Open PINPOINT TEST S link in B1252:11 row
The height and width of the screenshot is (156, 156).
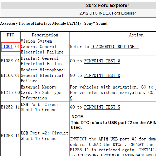coord(102,107)
